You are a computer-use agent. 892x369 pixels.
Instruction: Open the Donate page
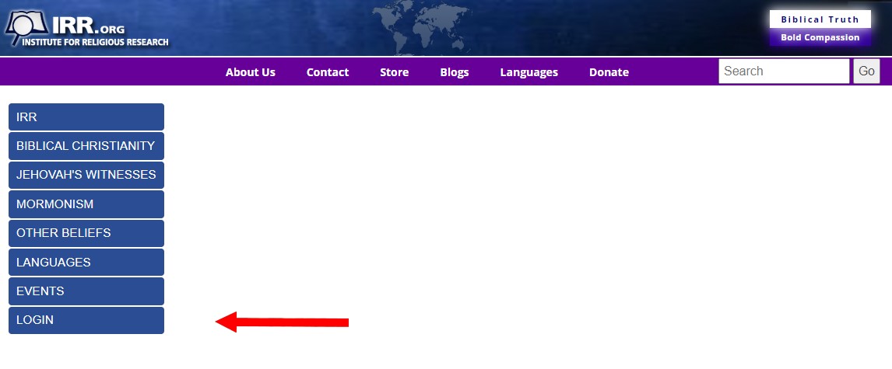[609, 72]
